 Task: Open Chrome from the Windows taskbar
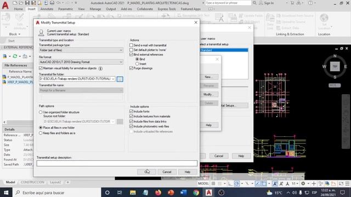[x=196, y=193]
